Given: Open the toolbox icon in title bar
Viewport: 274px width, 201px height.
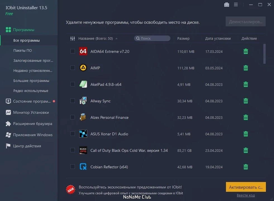Looking at the screenshot, I should coord(227,4).
